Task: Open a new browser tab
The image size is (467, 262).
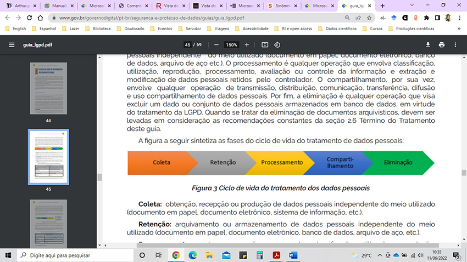Action: tap(382, 6)
